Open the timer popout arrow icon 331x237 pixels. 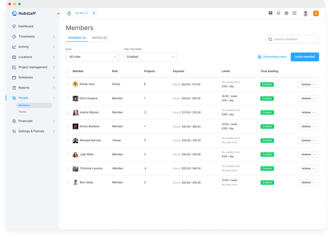click(x=94, y=13)
